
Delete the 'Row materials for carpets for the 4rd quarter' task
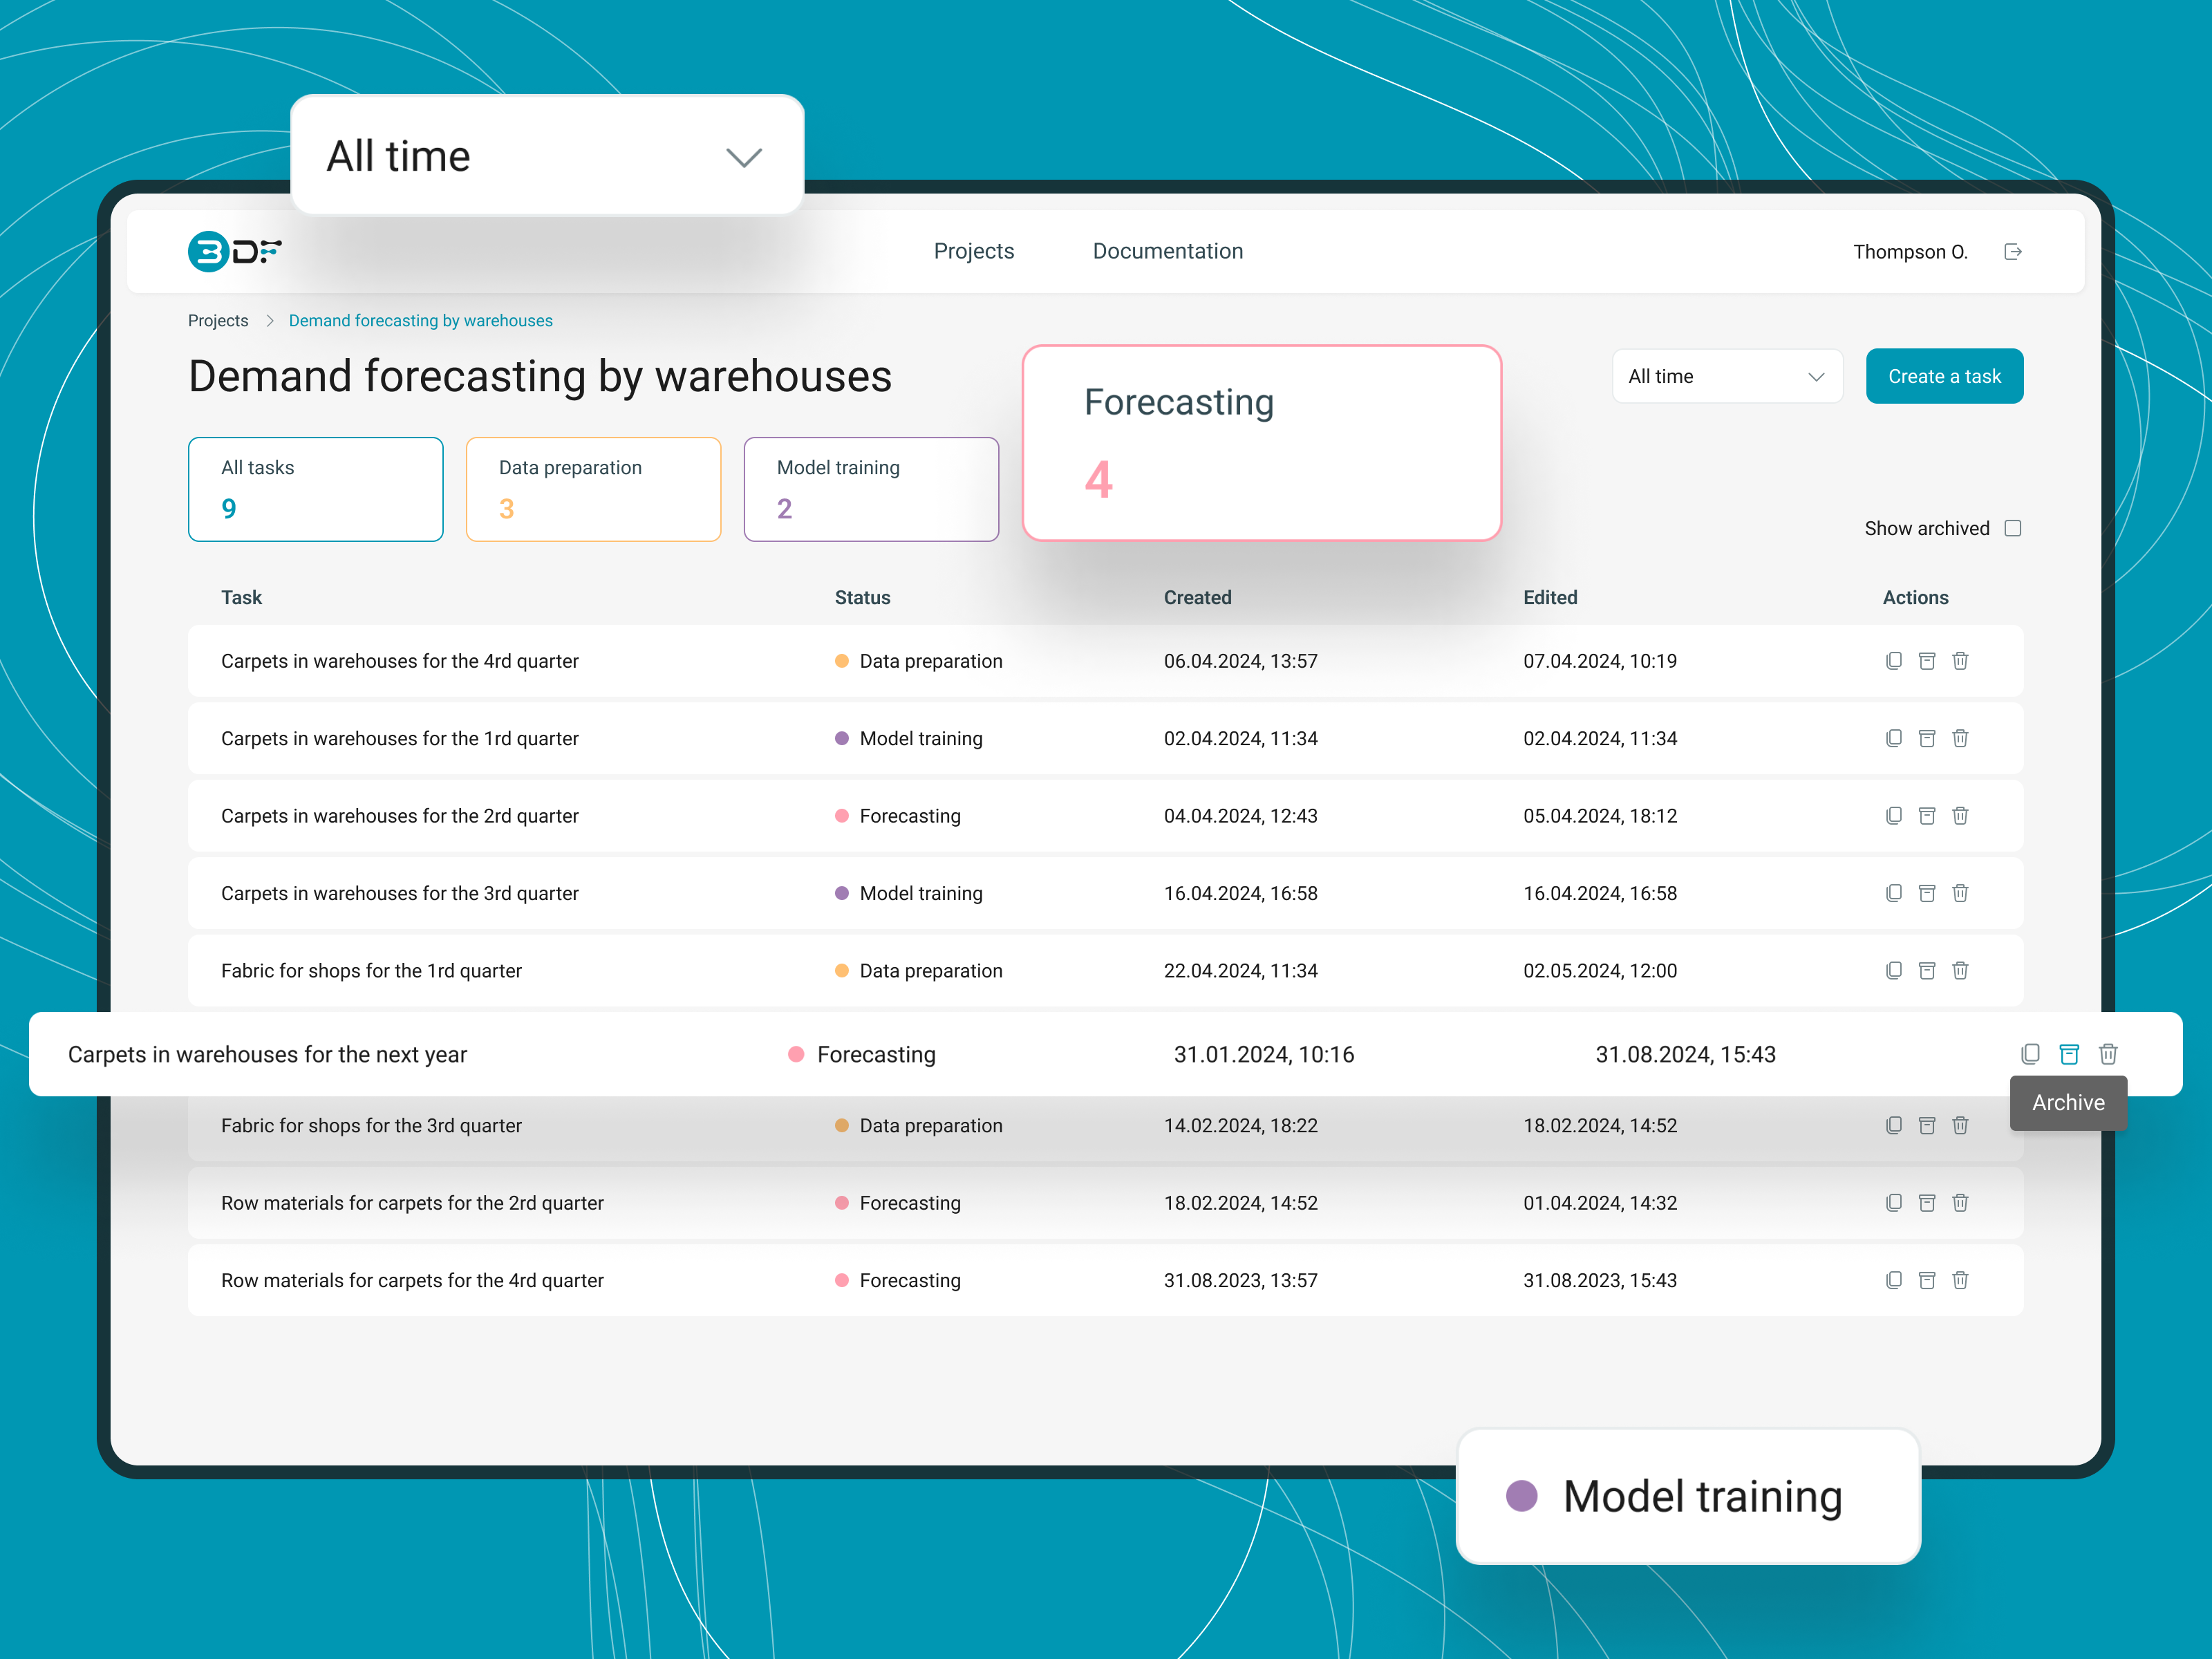point(1960,1280)
